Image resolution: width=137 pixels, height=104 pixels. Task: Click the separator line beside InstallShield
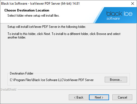pos(77,90)
